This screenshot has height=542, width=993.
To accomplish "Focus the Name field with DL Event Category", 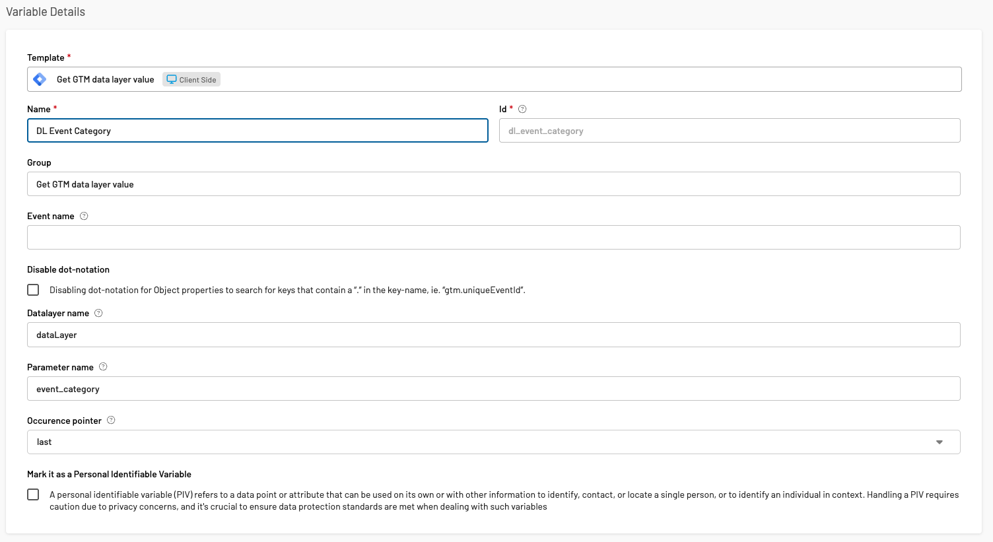I will pyautogui.click(x=257, y=131).
